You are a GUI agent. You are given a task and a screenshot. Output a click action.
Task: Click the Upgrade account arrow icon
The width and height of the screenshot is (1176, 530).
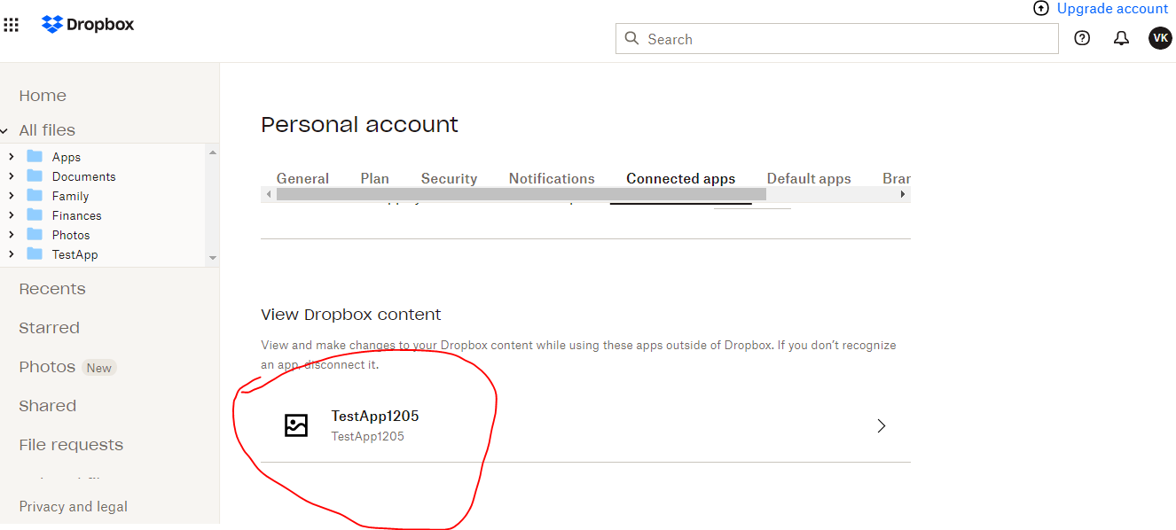1041,9
